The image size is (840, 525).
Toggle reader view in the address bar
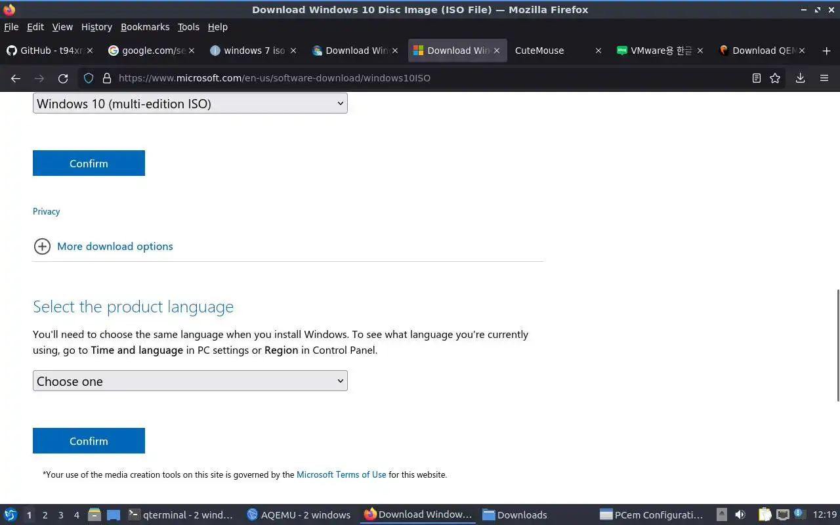[x=757, y=78]
